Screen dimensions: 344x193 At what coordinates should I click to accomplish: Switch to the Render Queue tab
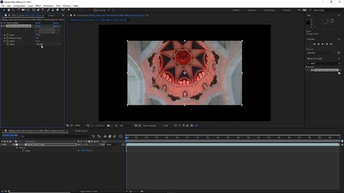[x=81, y=131]
